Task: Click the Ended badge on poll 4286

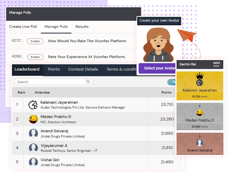Action: (x=35, y=57)
